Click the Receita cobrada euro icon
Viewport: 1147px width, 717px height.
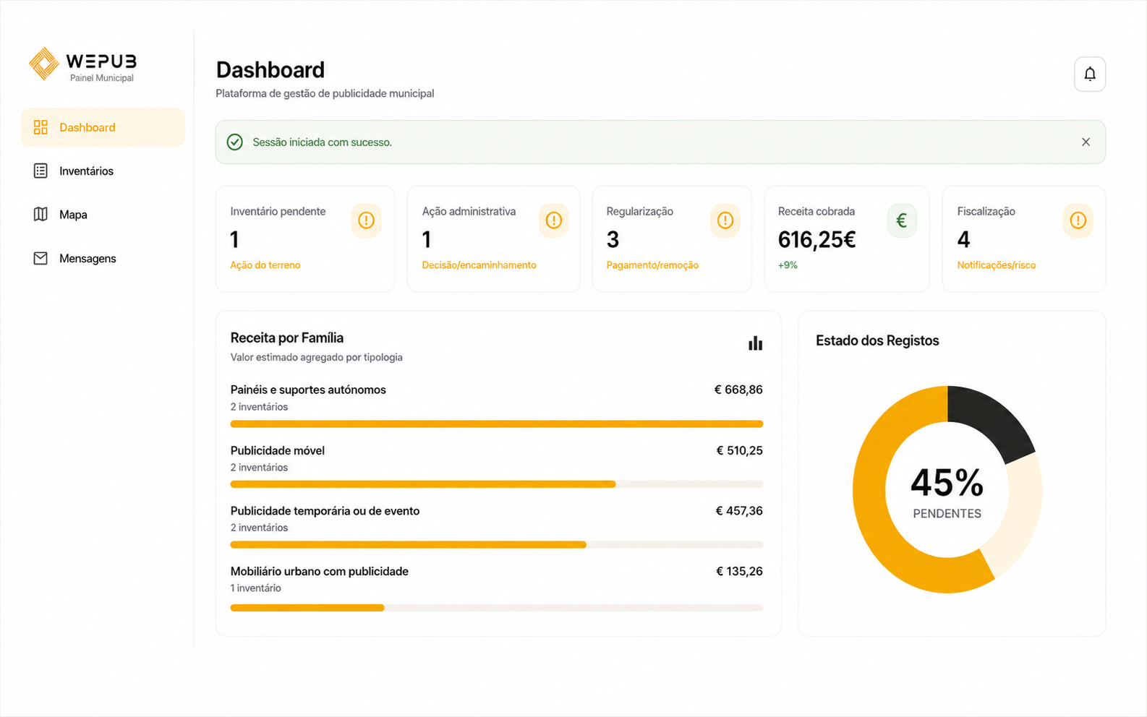[x=902, y=220]
